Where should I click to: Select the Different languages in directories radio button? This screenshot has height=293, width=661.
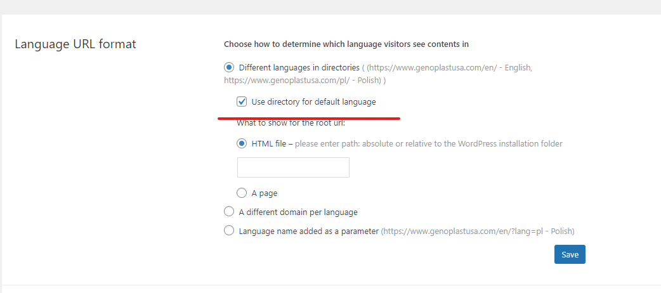pyautogui.click(x=229, y=67)
